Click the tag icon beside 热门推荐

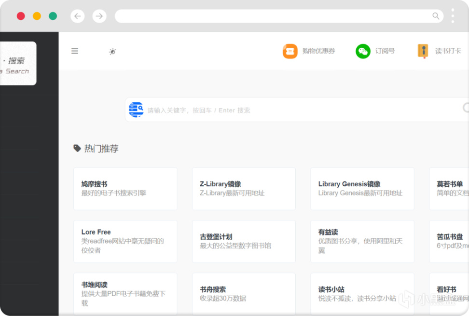pos(77,148)
